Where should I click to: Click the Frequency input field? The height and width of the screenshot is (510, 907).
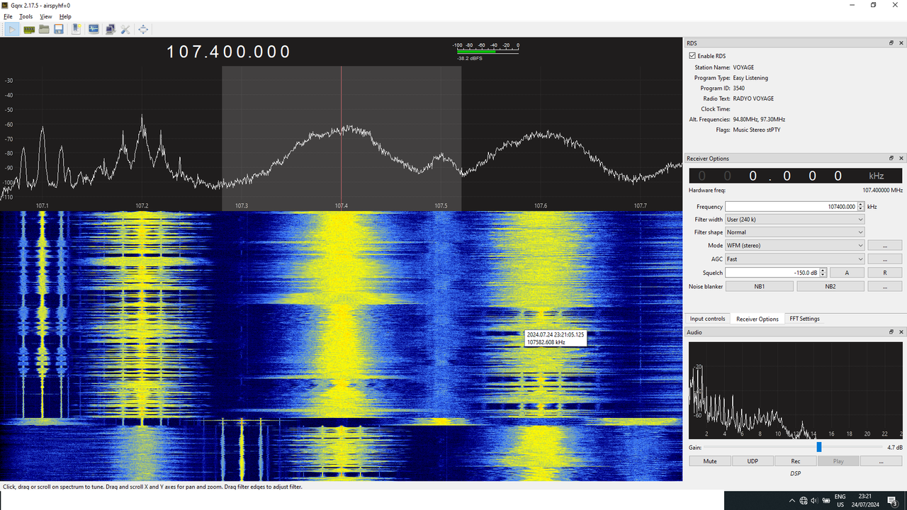tap(791, 207)
